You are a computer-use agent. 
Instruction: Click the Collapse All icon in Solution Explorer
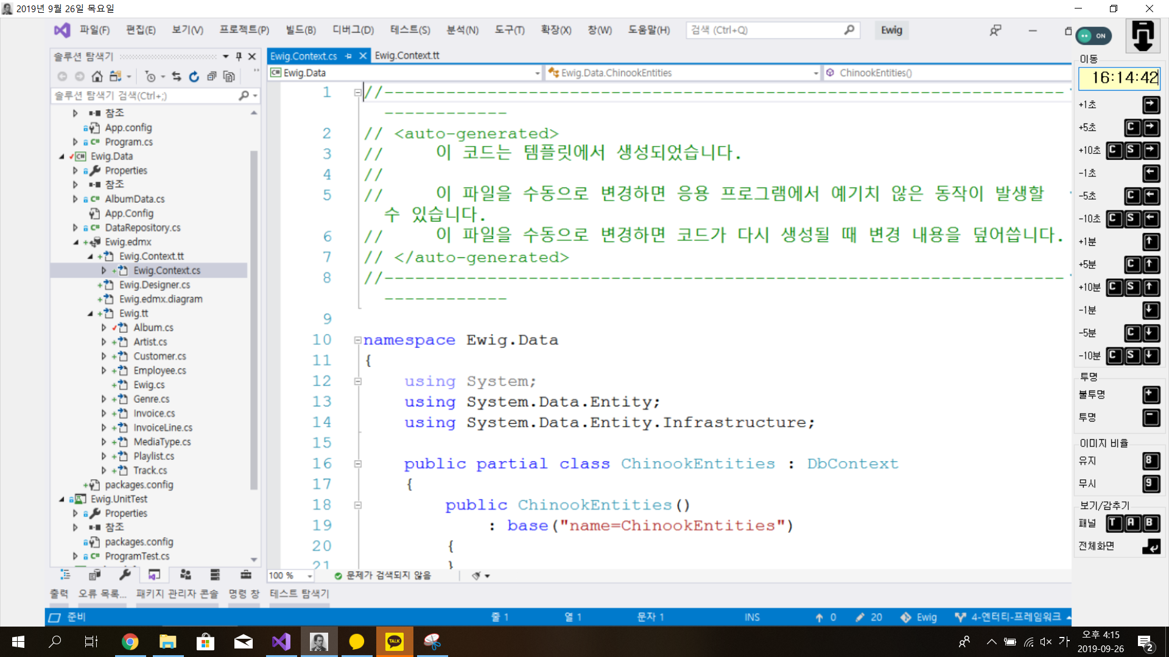pyautogui.click(x=211, y=77)
